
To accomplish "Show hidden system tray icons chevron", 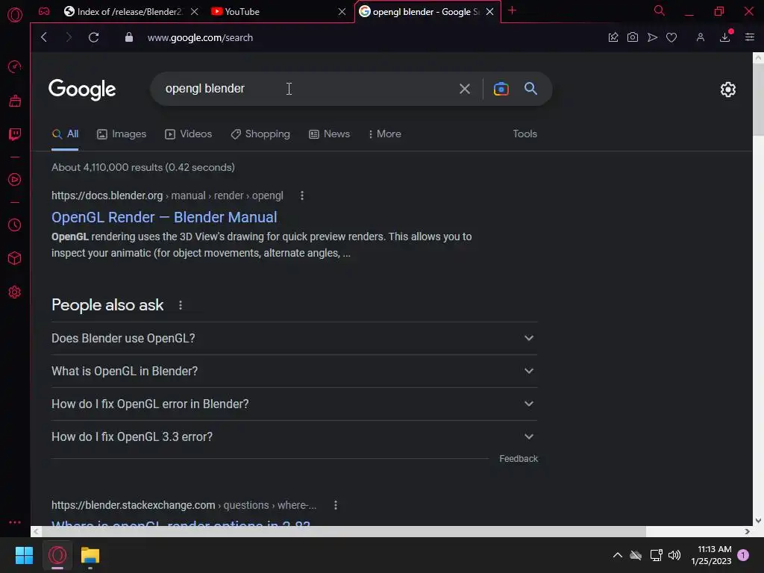I will (x=617, y=555).
